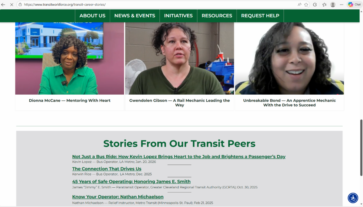Screen dimensions: 363x207
Task: Open the read aloud icon in address bar
Action: [299, 5]
